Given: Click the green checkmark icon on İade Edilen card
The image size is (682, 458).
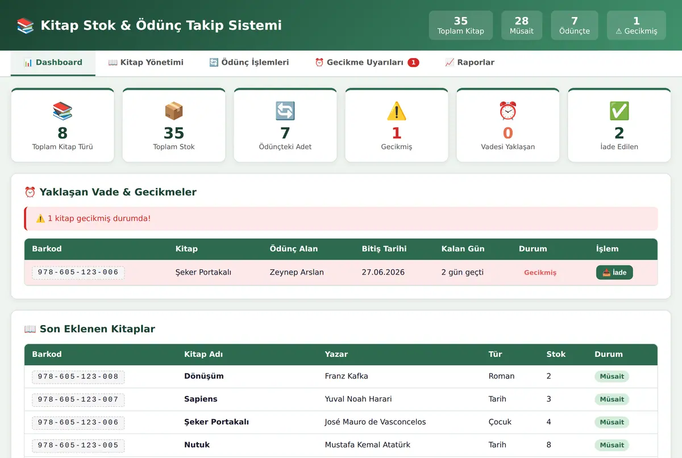Looking at the screenshot, I should (619, 111).
